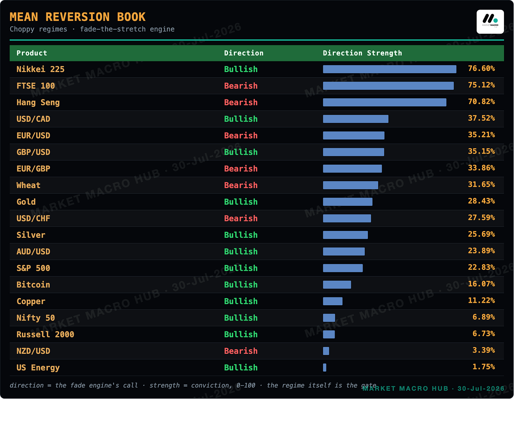Select the Nifty 50 product name
The height and width of the screenshot is (423, 516).
36,318
